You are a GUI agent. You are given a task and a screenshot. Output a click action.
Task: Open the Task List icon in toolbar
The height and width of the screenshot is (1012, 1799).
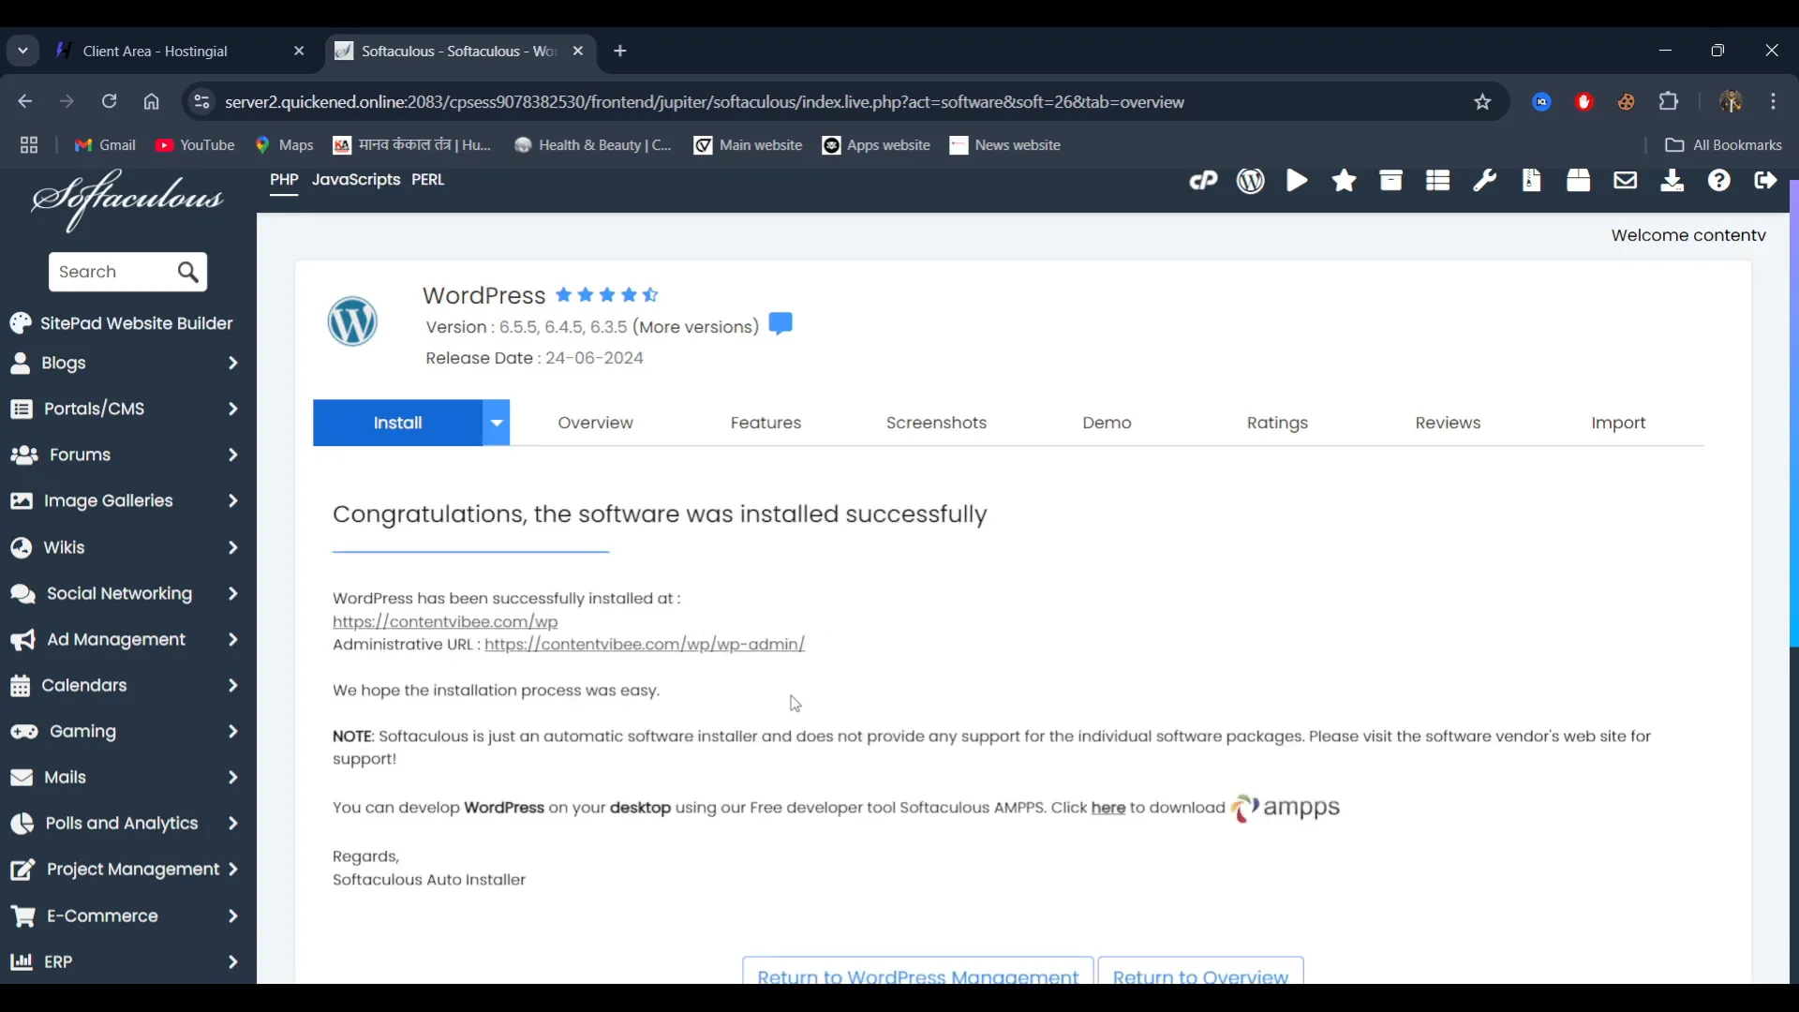pyautogui.click(x=1437, y=181)
